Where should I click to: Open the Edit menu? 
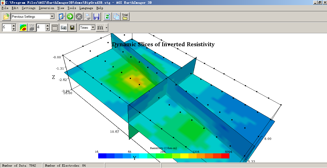pos(15,8)
